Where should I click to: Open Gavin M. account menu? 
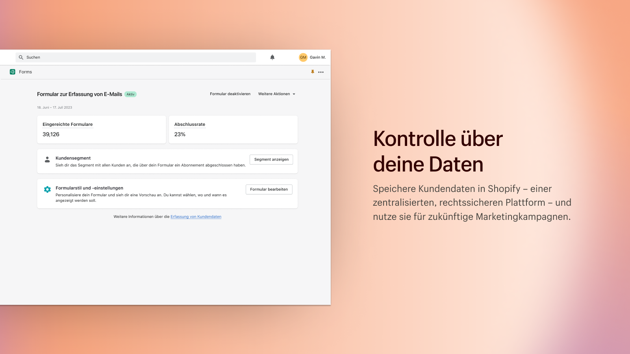coord(318,57)
